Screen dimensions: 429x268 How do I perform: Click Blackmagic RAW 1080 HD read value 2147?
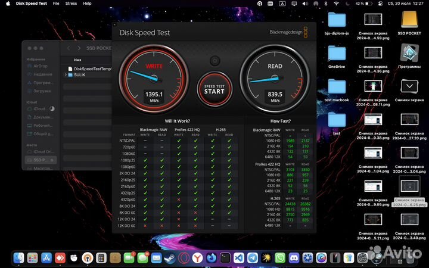point(305,141)
